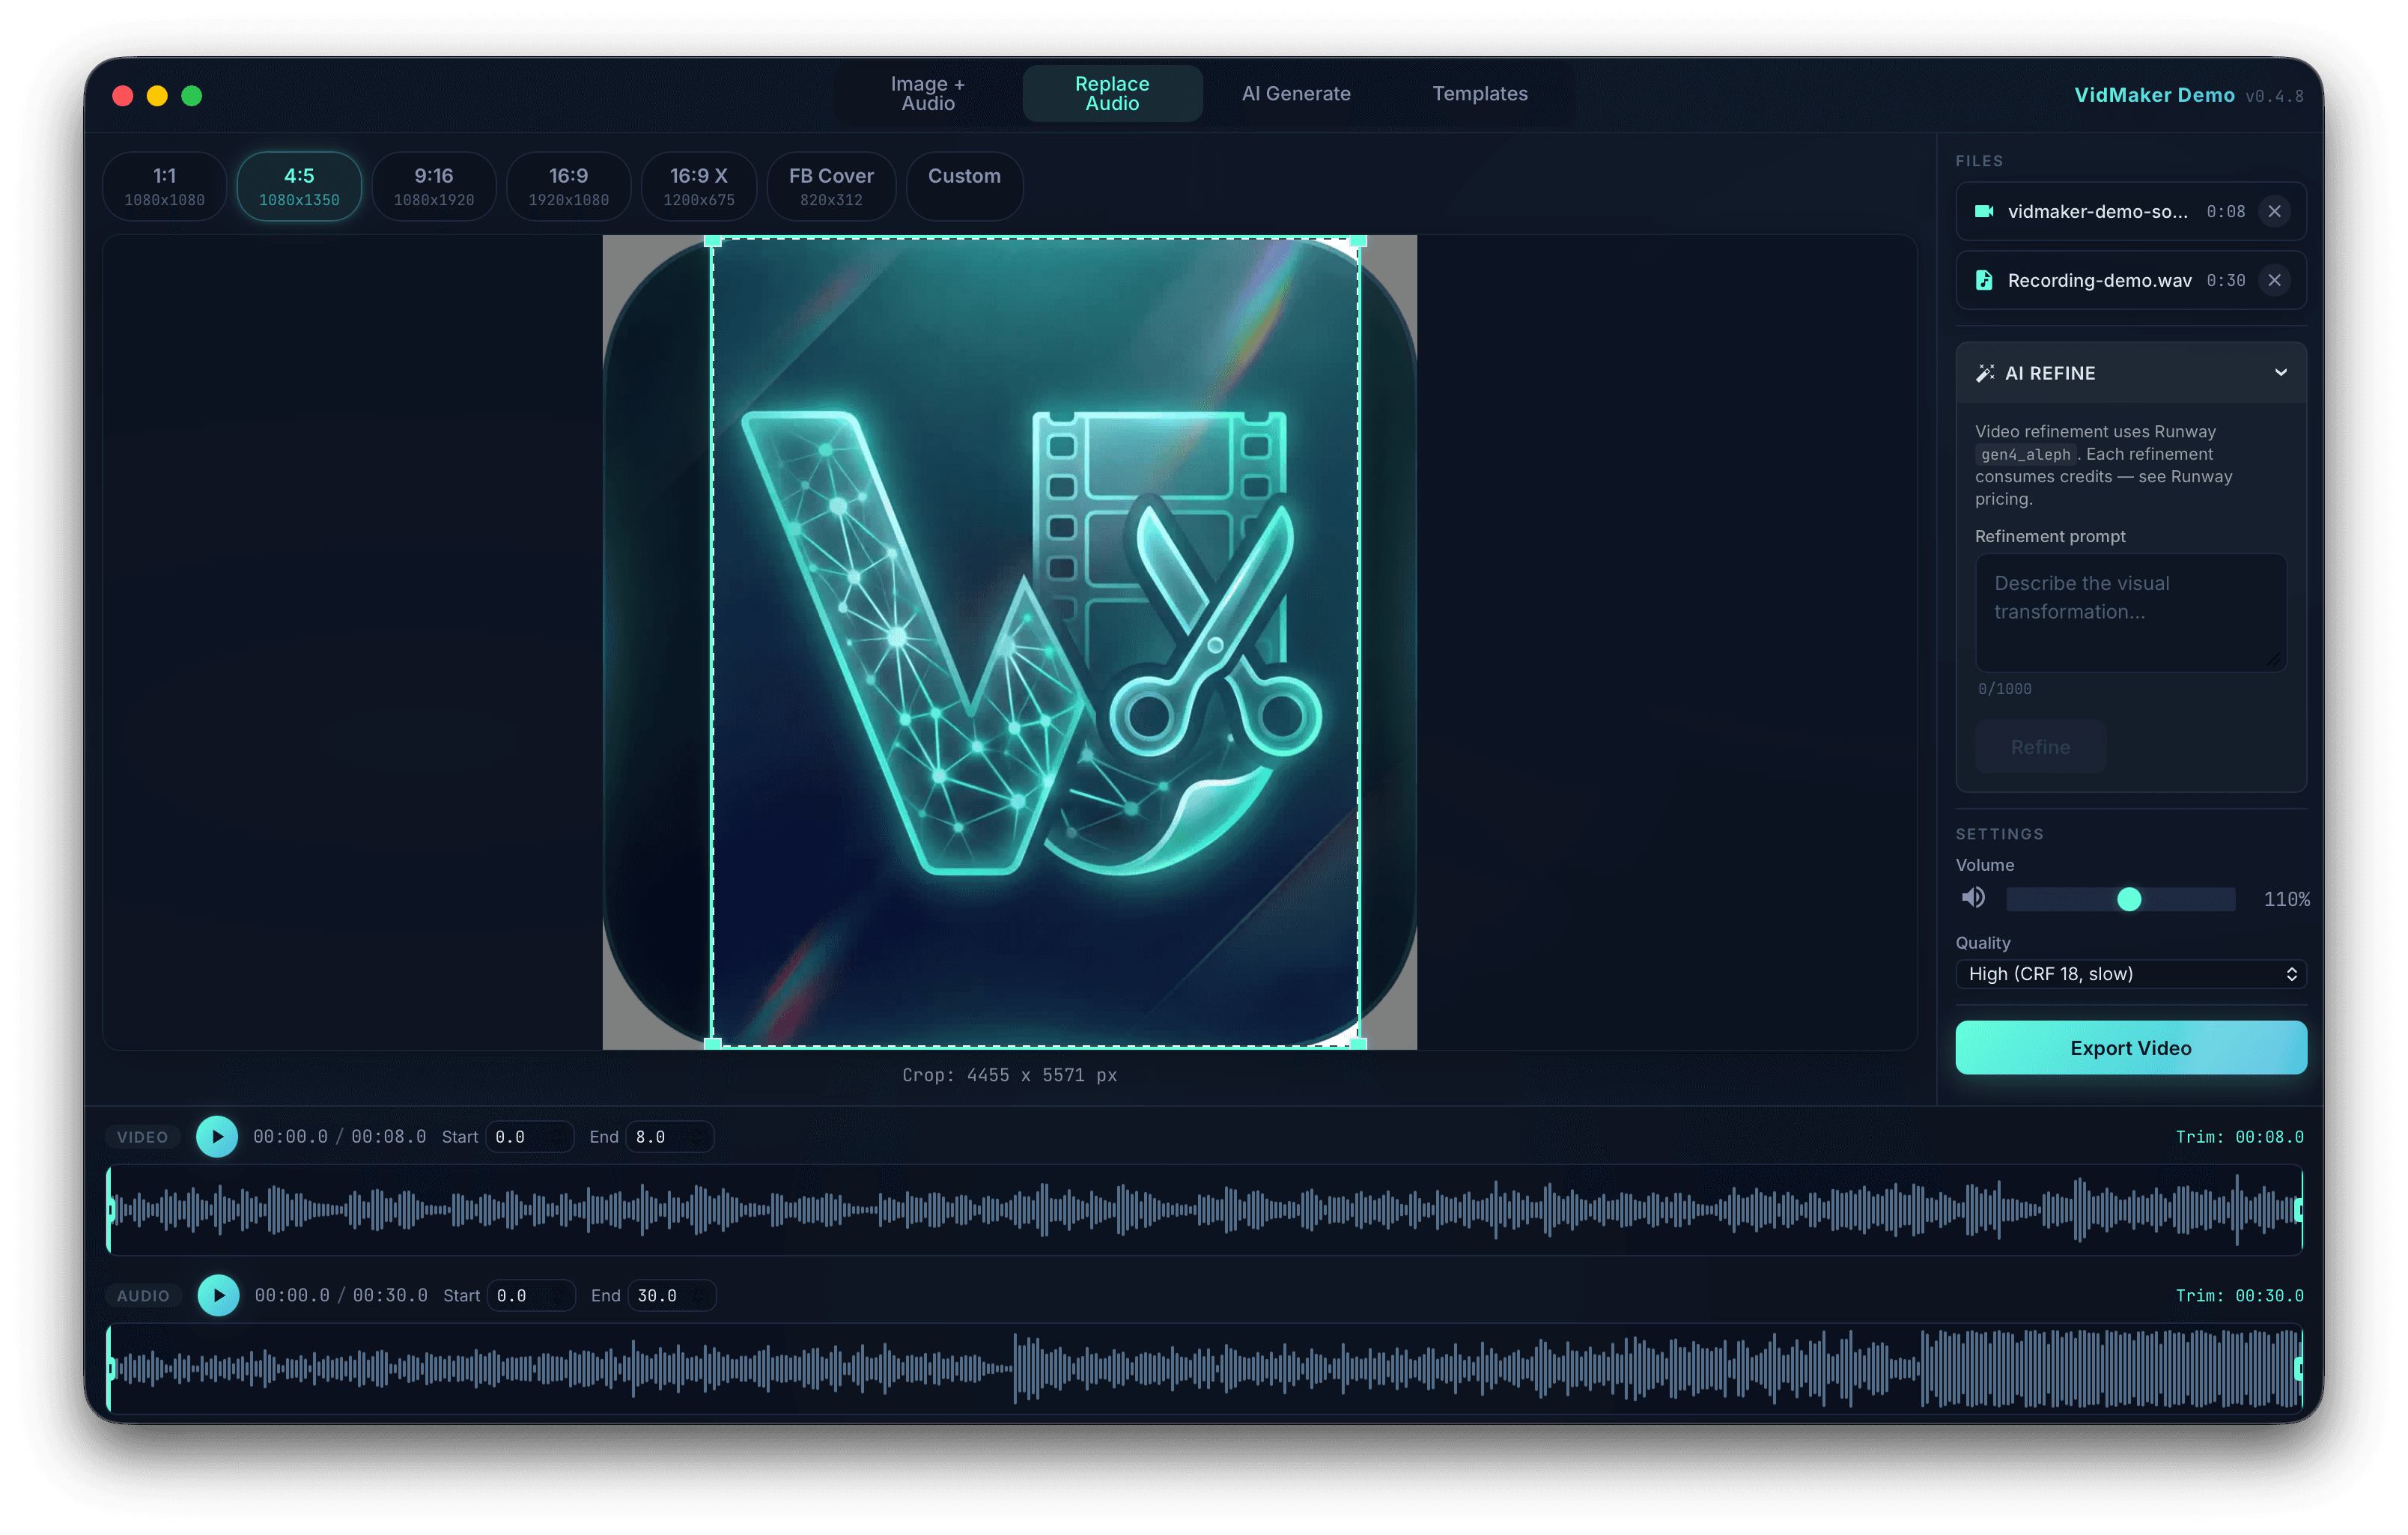Click the Export Video button
This screenshot has height=1535, width=2408.
[2131, 1048]
